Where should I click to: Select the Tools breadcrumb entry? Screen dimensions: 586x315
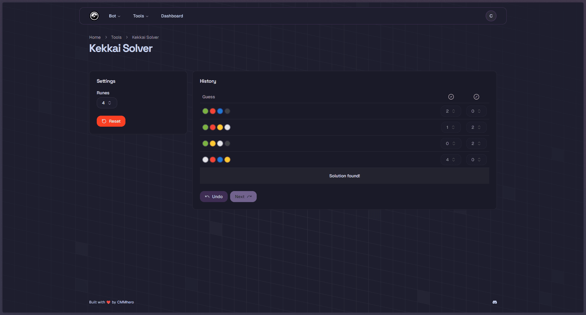[116, 37]
